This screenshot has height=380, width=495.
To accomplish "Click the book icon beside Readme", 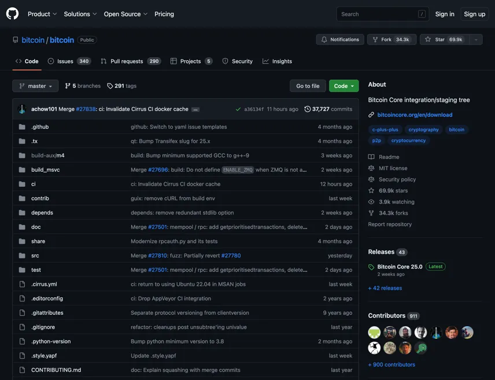I will 371,157.
